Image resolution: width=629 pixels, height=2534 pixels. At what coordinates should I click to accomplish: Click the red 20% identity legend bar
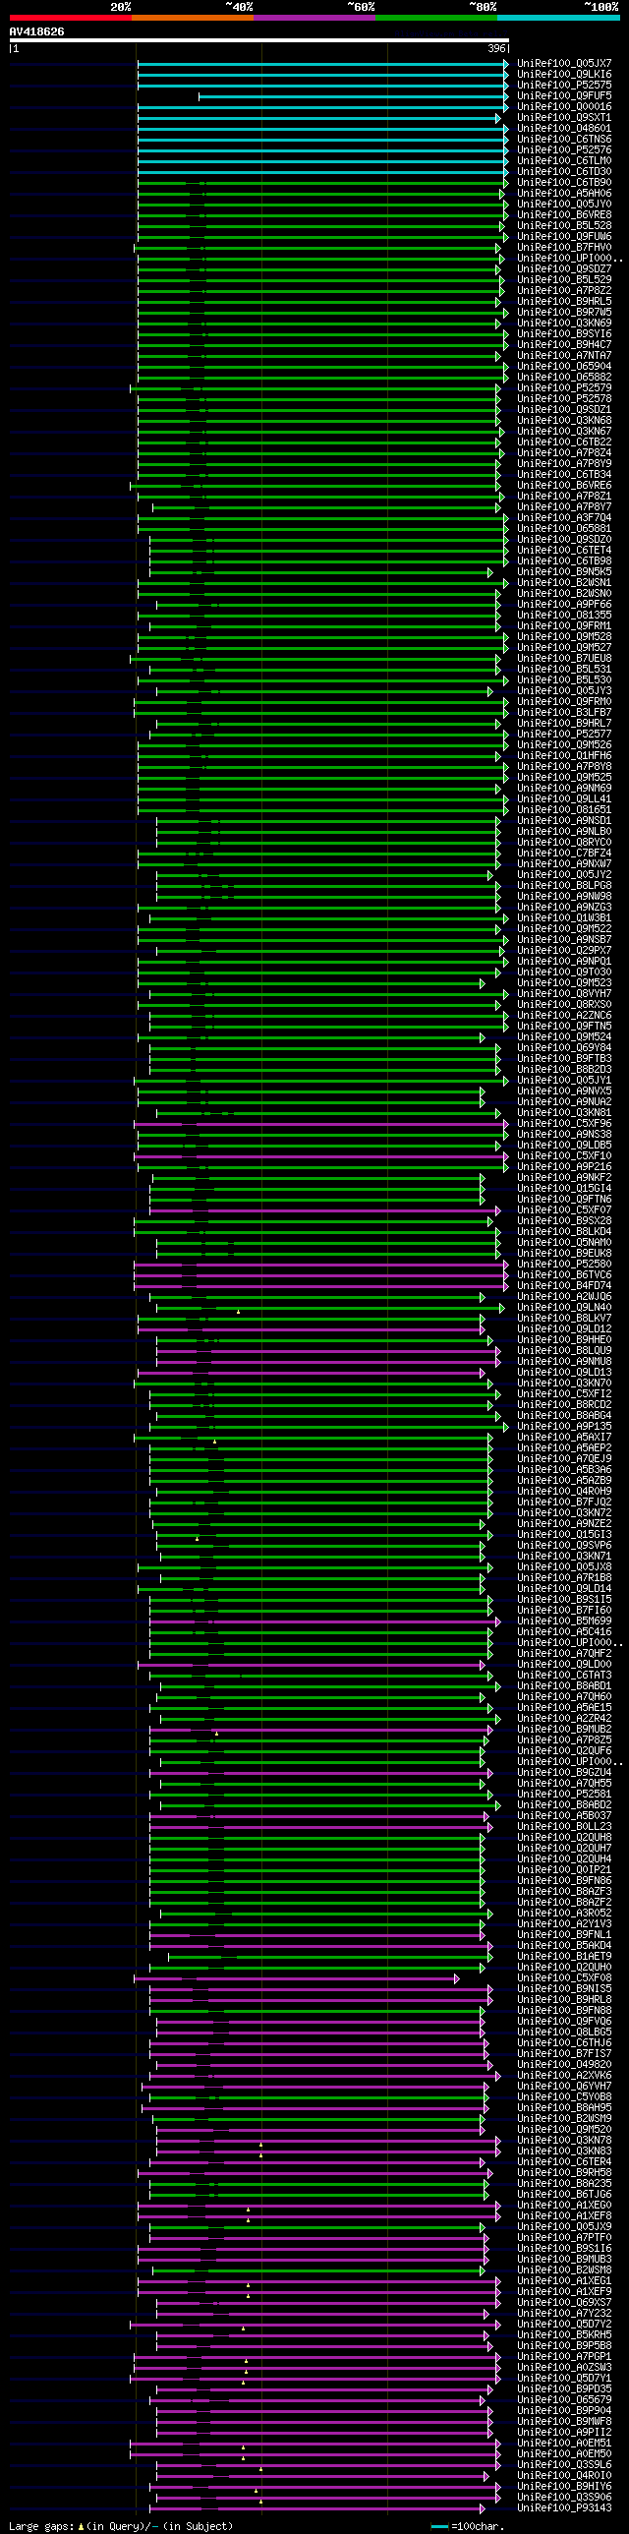[71, 18]
